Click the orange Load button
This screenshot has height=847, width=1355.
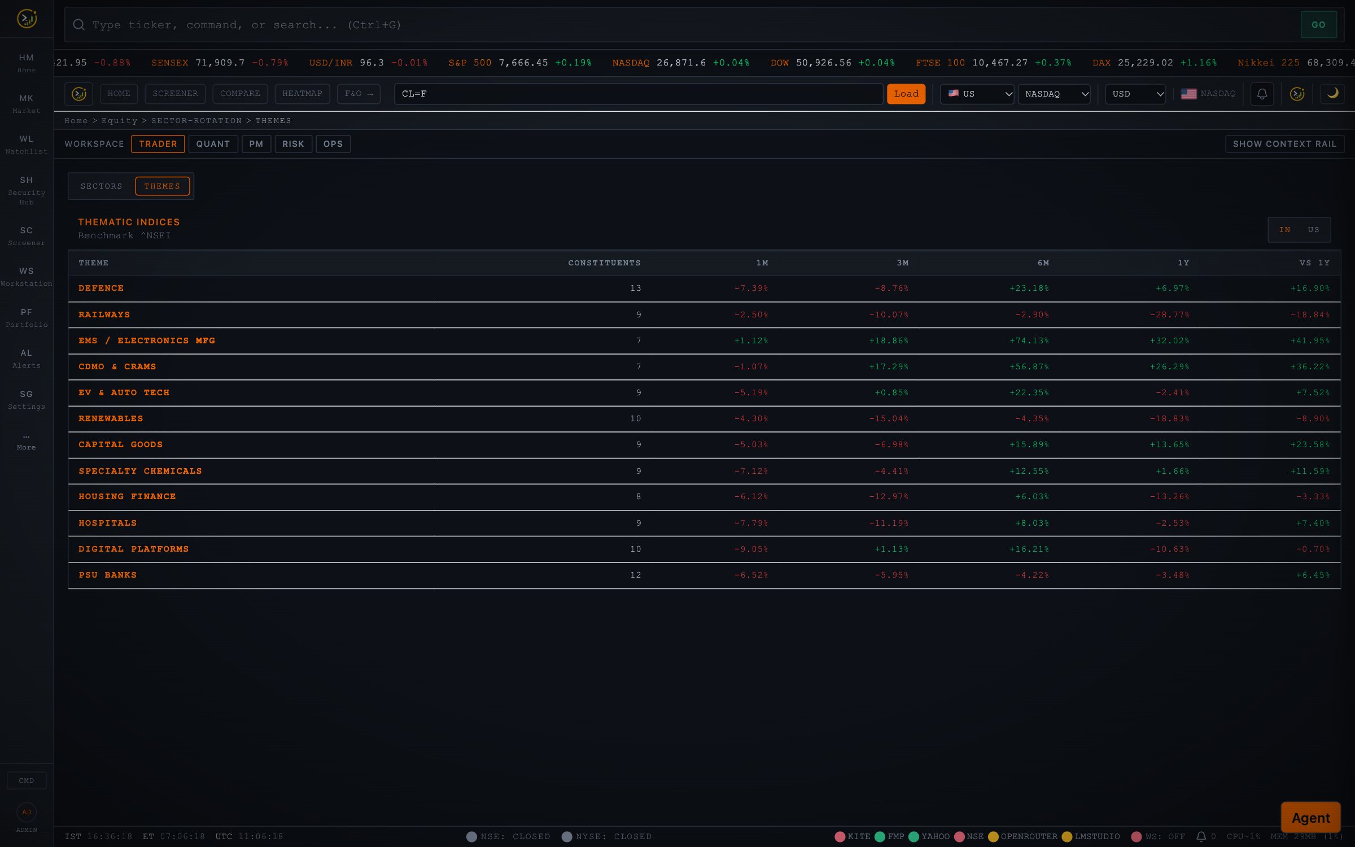(906, 94)
